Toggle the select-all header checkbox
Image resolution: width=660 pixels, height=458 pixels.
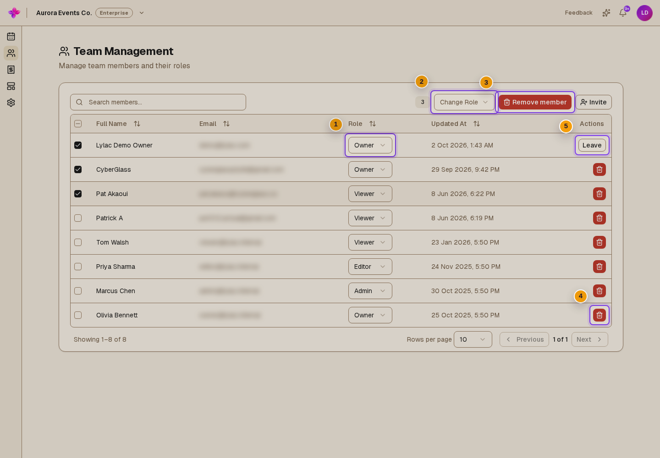[x=78, y=124]
